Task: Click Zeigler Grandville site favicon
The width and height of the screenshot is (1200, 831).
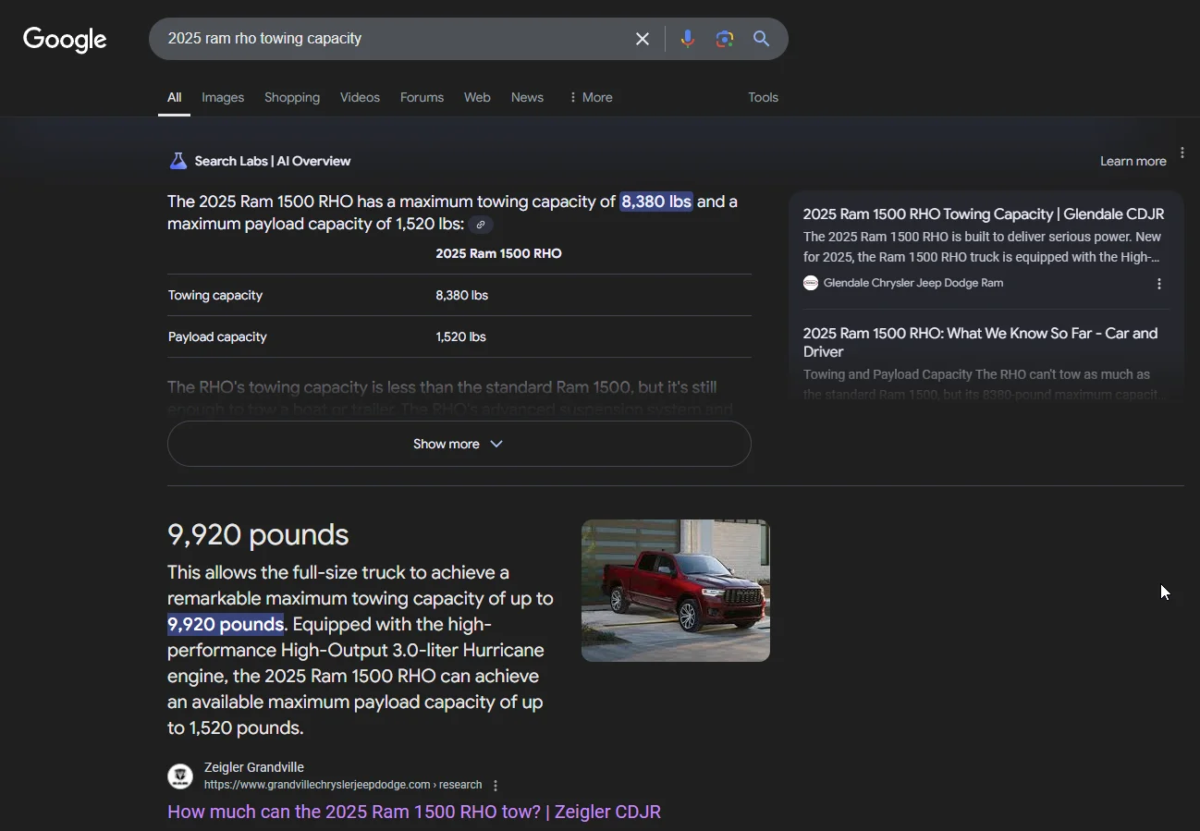Action: point(180,776)
